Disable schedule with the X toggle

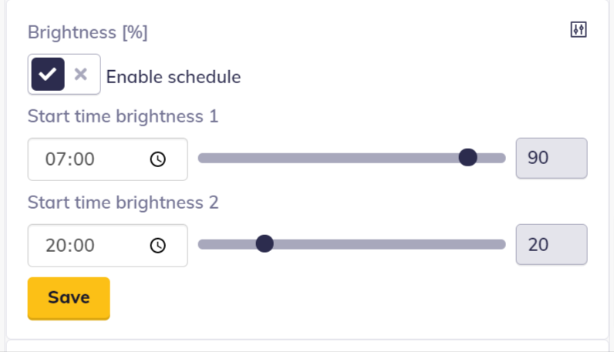(x=81, y=75)
